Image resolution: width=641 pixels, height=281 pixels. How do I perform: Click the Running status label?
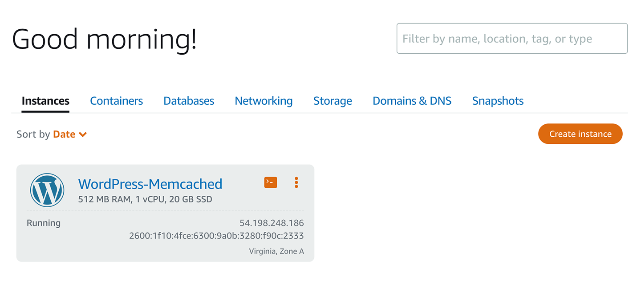(x=43, y=222)
